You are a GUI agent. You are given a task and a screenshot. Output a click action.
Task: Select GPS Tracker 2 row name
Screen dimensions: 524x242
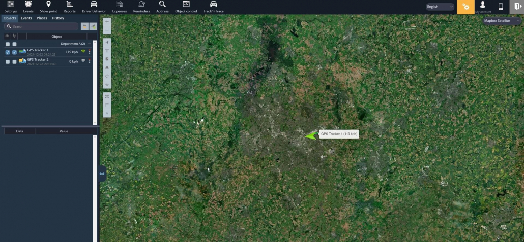pyautogui.click(x=38, y=60)
